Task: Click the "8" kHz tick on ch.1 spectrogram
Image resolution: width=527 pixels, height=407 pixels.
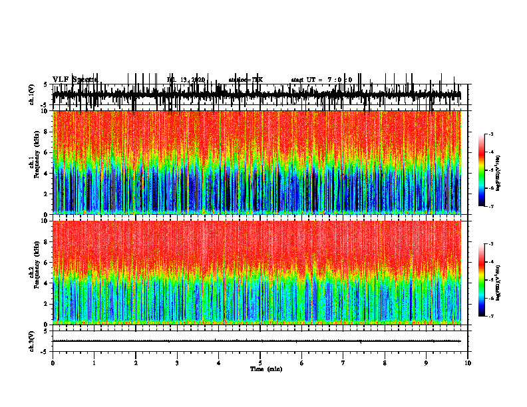Action: click(x=46, y=132)
